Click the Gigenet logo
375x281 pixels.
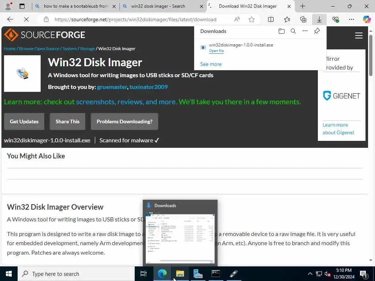click(341, 96)
